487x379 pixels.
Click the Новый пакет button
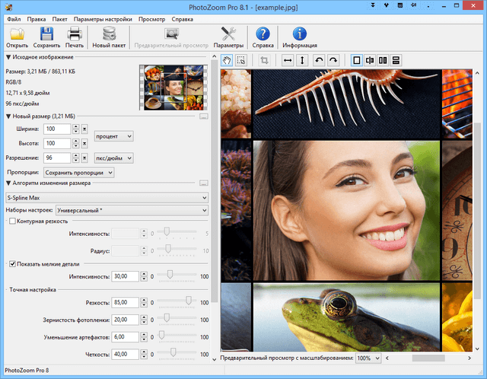[108, 37]
